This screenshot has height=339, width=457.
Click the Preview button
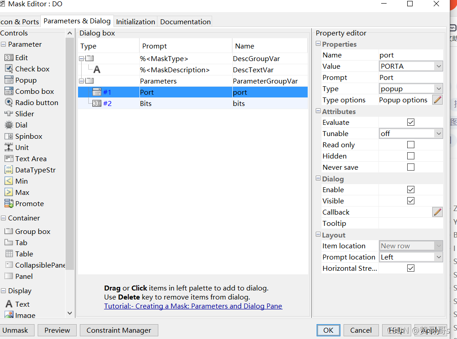[57, 330]
